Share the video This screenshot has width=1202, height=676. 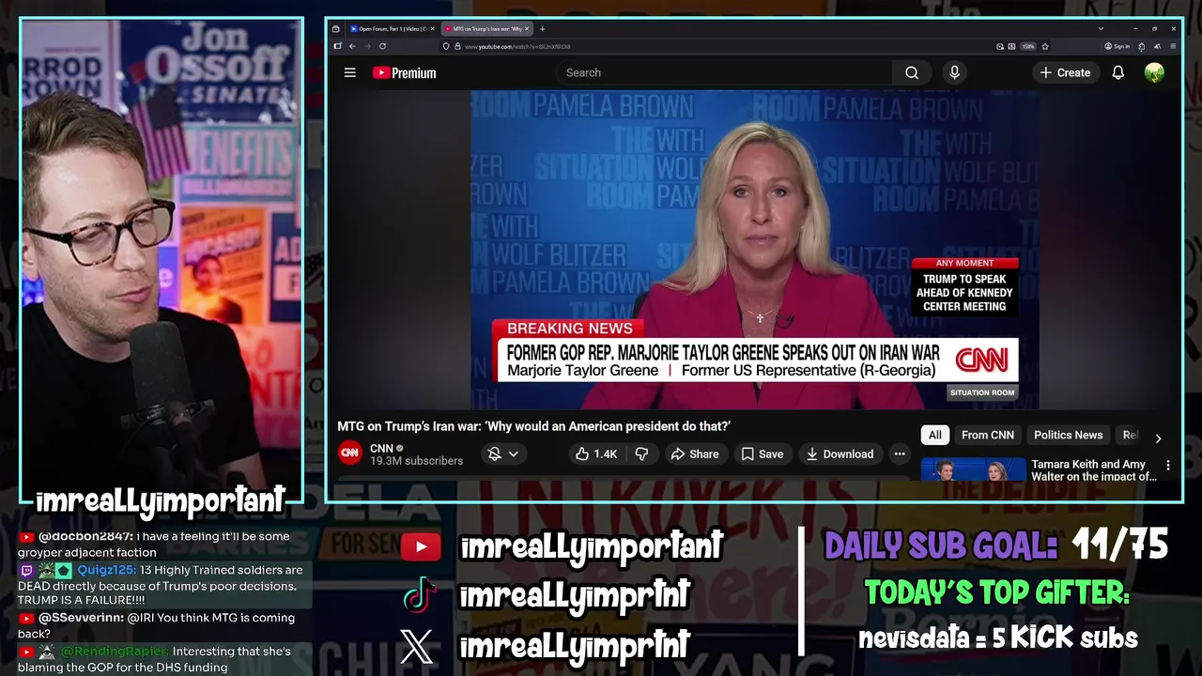coord(694,453)
